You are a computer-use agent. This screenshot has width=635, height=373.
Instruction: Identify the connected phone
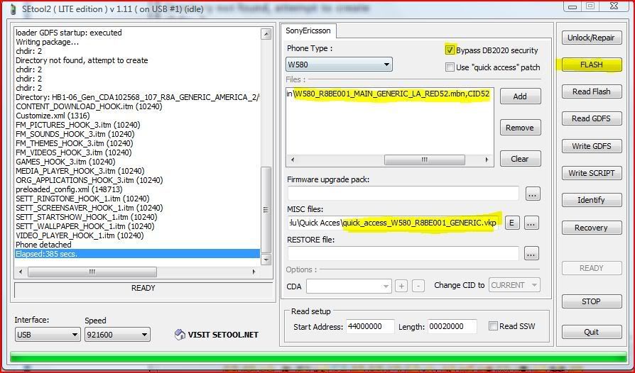coord(592,200)
